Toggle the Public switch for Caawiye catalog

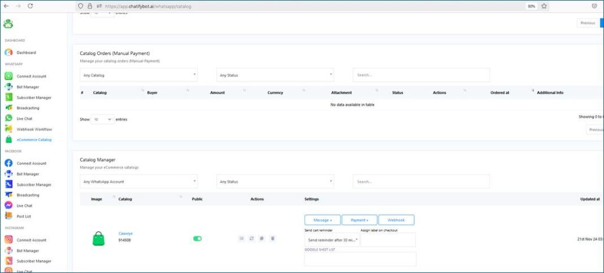198,238
